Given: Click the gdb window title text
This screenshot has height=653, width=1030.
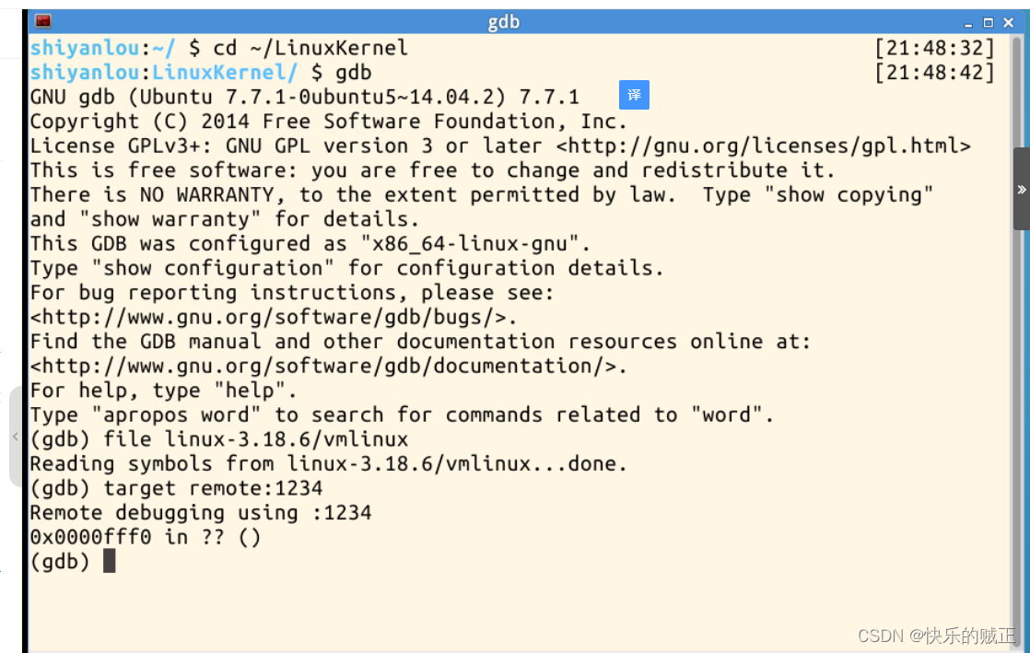Looking at the screenshot, I should (x=503, y=21).
